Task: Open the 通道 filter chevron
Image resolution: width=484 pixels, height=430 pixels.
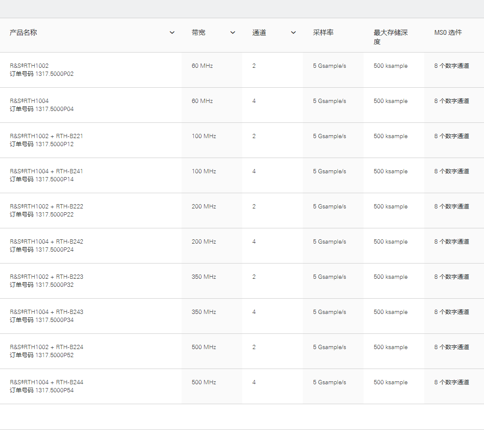Action: tap(293, 33)
